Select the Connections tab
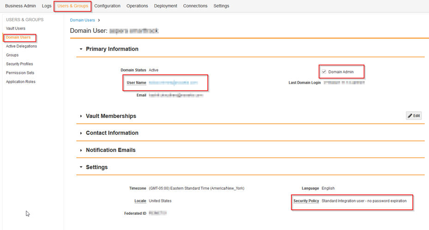The image size is (429, 230). pyautogui.click(x=195, y=6)
